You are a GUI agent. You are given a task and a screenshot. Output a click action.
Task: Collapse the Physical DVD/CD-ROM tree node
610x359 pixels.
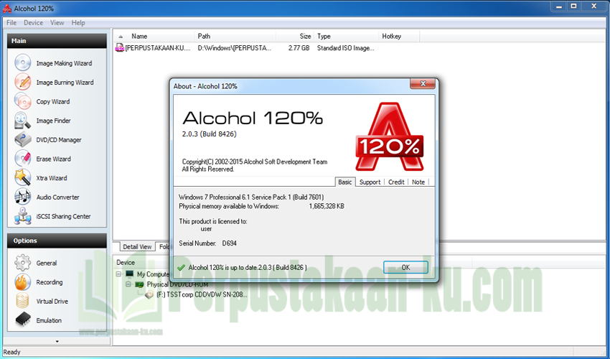pyautogui.click(x=128, y=284)
